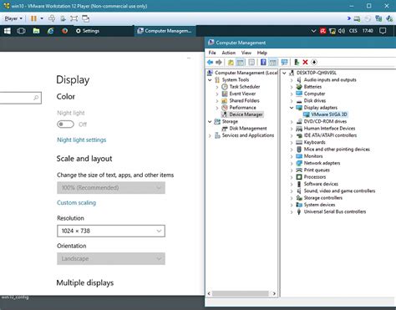This screenshot has height=310, width=396.
Task: Click the Update driver toolbar icon
Action: (297, 62)
